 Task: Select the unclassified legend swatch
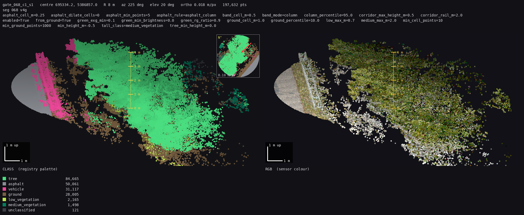tap(4, 210)
